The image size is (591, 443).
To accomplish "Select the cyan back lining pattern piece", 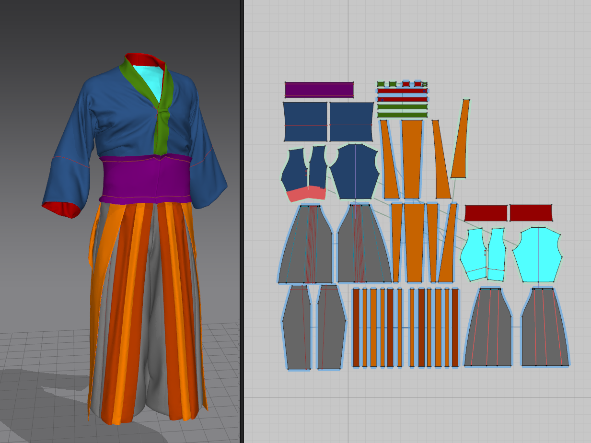I will pos(537,255).
